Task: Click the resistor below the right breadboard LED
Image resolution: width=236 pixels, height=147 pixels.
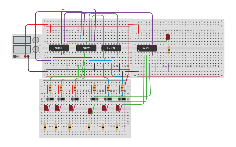Action: [169, 49]
